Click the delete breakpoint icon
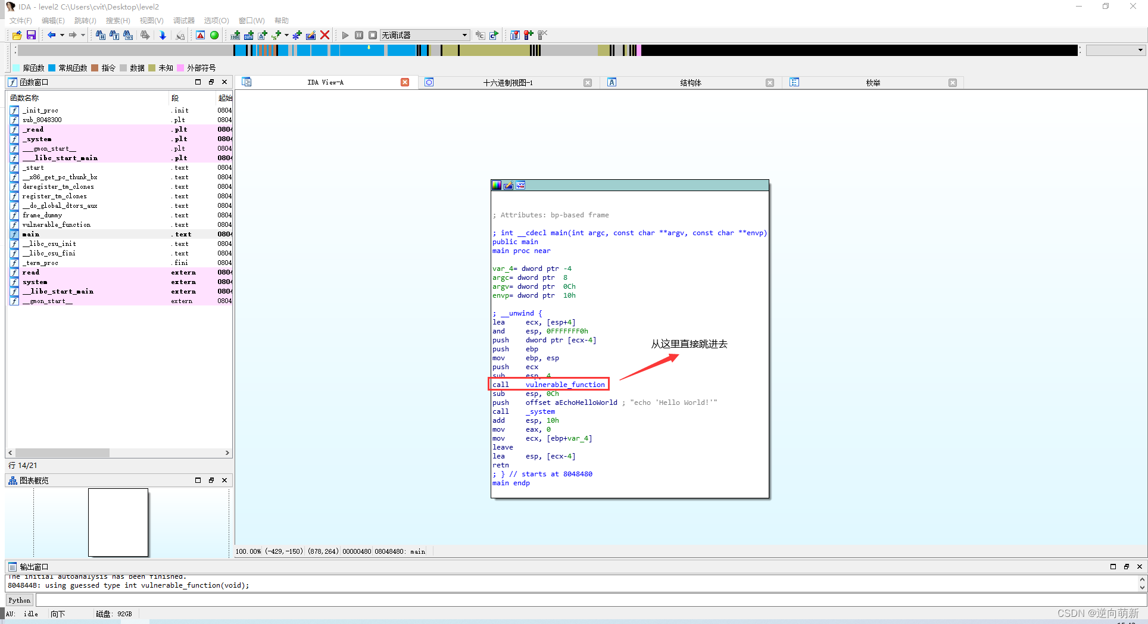The image size is (1148, 624). coord(542,35)
